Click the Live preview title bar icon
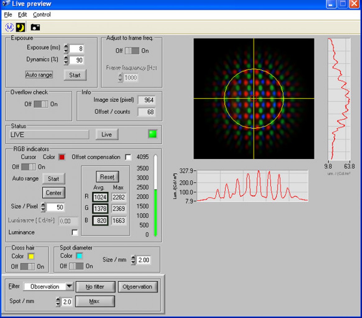The width and height of the screenshot is (362, 318). (6, 3)
